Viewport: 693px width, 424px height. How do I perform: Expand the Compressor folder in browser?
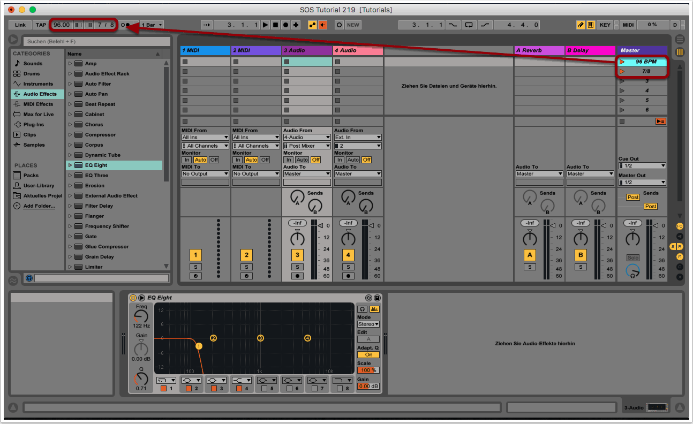click(x=70, y=135)
